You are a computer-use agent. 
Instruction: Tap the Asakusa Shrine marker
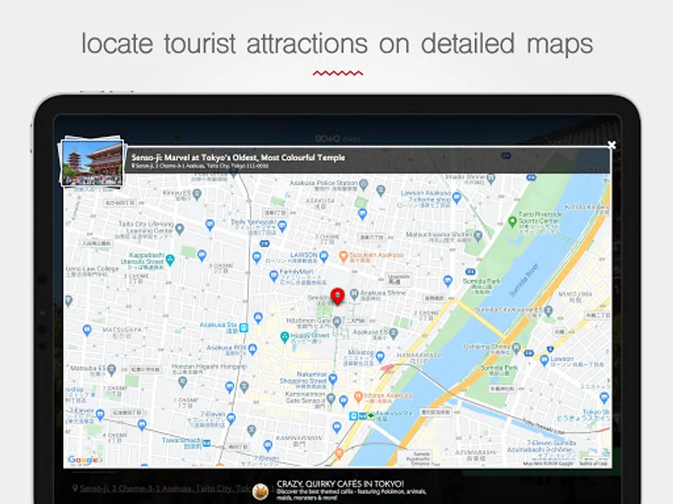coord(354,293)
